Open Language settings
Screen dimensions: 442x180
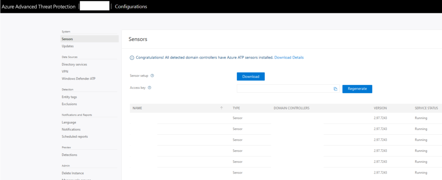pos(69,122)
